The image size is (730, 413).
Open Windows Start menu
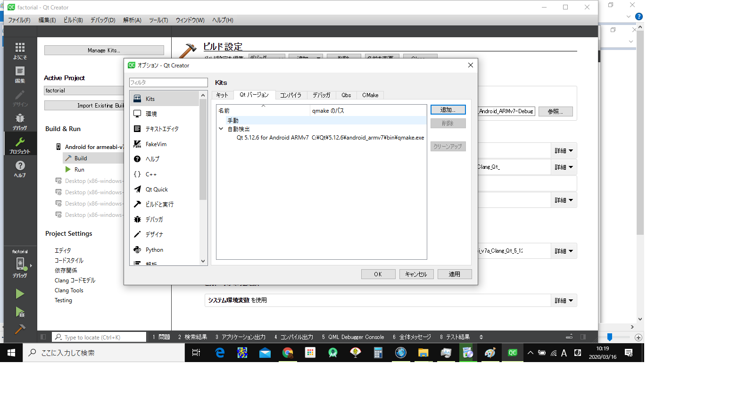click(11, 353)
